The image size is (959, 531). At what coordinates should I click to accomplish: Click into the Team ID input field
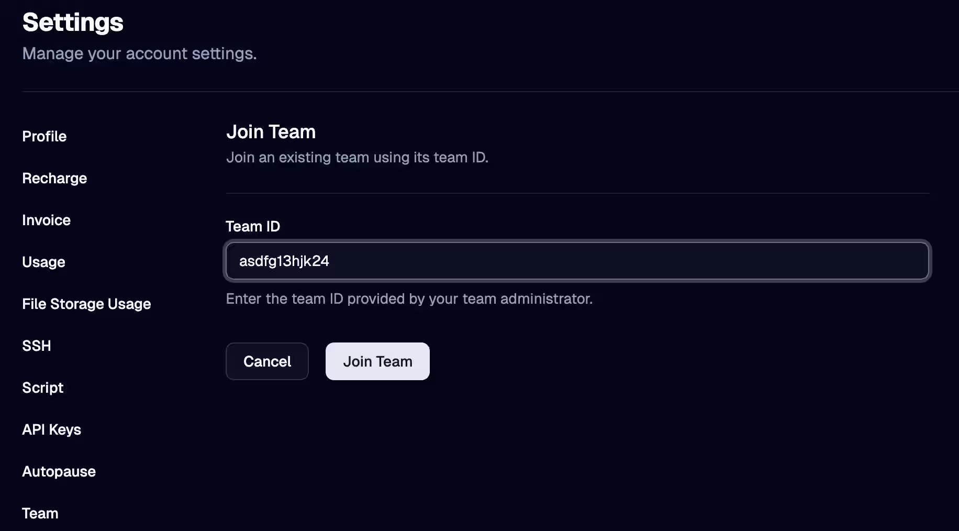[x=576, y=261]
